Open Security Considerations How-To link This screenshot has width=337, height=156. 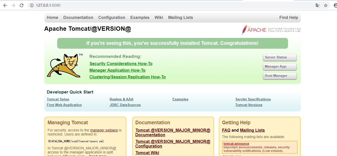(x=121, y=64)
